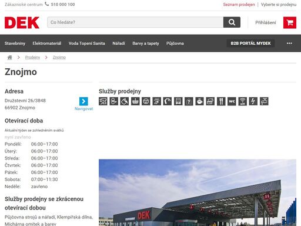Viewport: 301px width, 226px height.
Task: Click the 'Služby prodejny' heading
Action: point(120,91)
